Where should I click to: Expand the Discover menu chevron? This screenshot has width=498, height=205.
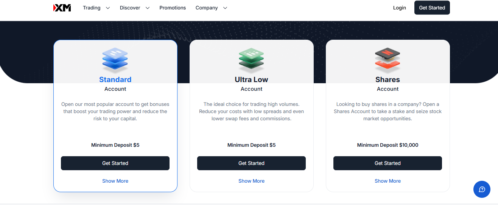pos(148,8)
